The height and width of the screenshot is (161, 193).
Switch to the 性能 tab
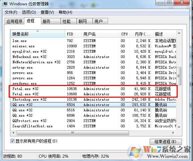point(69,21)
